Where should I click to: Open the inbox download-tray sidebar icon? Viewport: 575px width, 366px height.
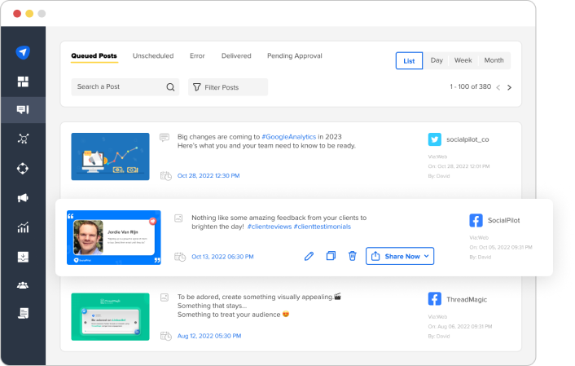[23, 257]
